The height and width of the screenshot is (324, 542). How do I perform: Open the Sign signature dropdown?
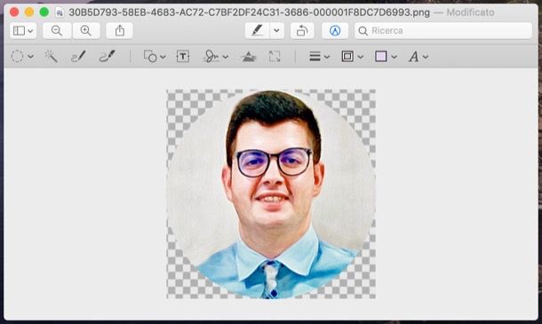(216, 56)
